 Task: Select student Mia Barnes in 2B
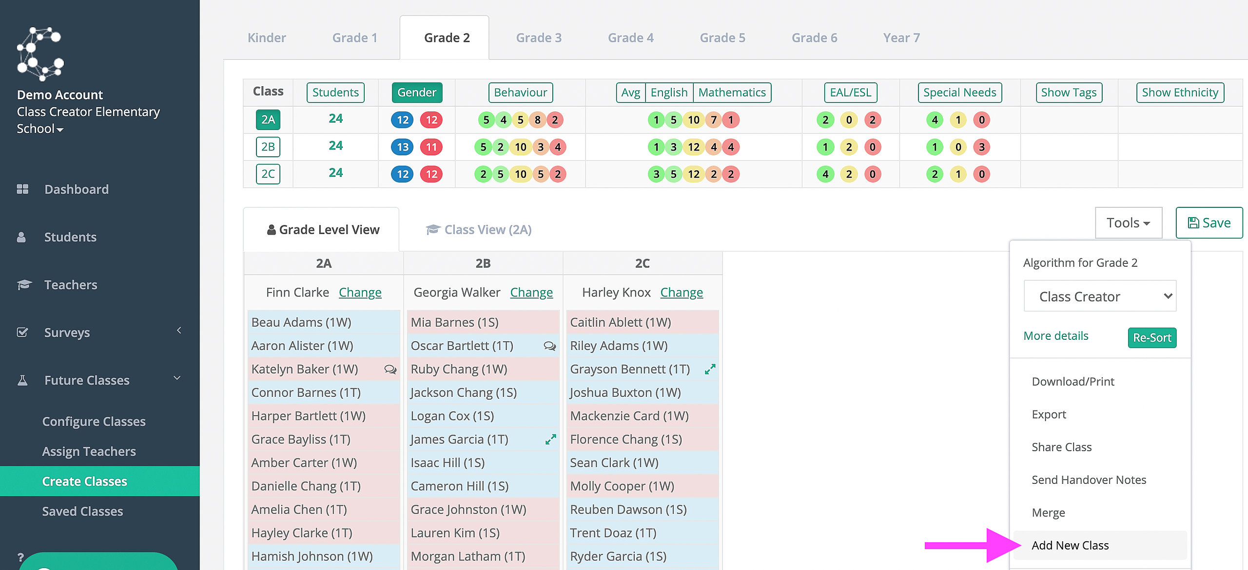coord(483,322)
